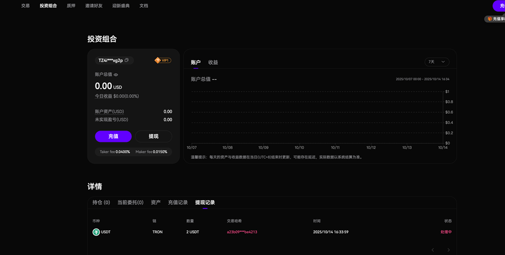Switch to the 收益 chart tab
This screenshot has height=255, width=505.
213,62
